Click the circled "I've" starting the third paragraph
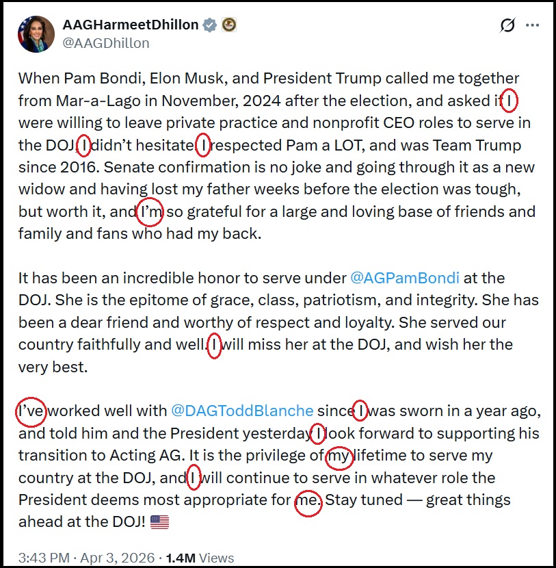The width and height of the screenshot is (556, 568). 30,411
